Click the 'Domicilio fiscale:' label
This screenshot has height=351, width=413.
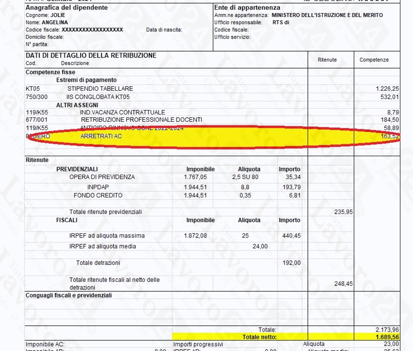[45, 37]
